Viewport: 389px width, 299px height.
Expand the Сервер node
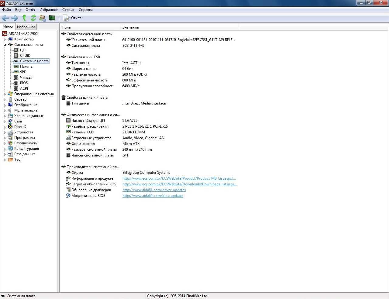pos(5,100)
